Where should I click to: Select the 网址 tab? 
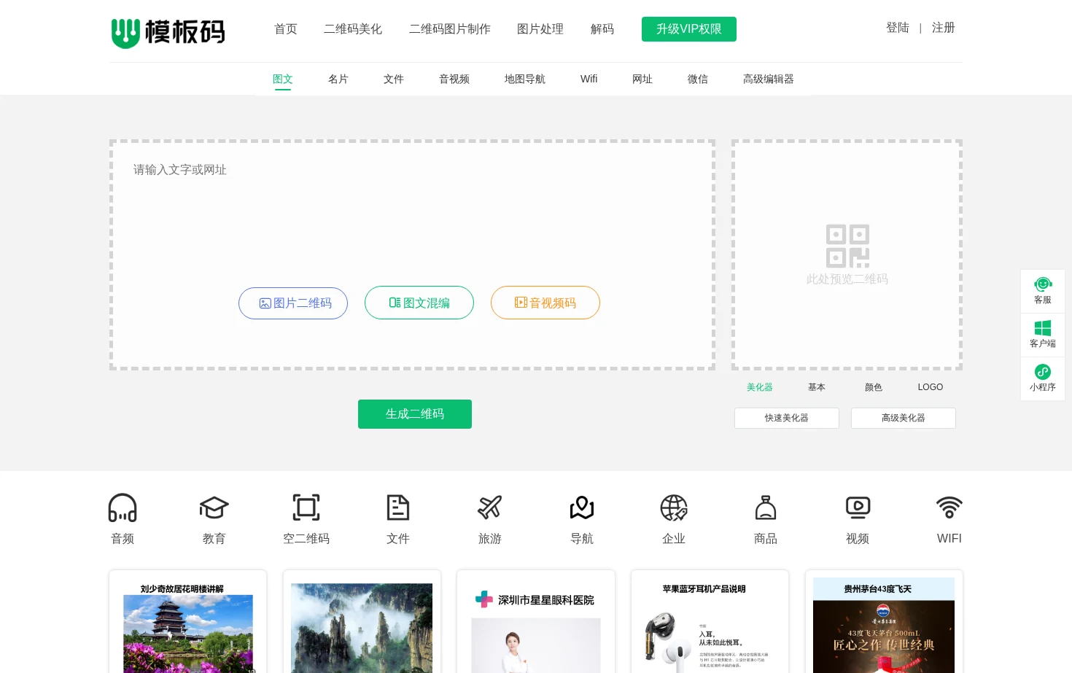tap(642, 79)
